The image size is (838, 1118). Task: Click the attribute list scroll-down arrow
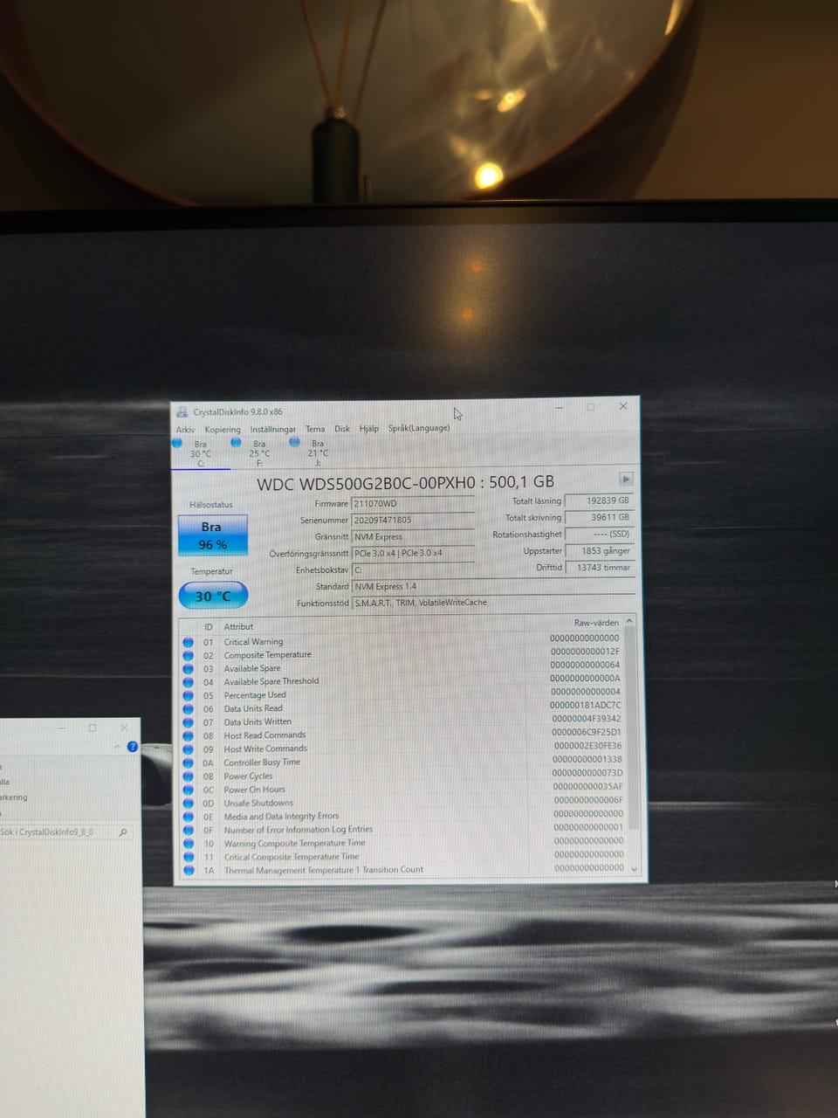[634, 870]
